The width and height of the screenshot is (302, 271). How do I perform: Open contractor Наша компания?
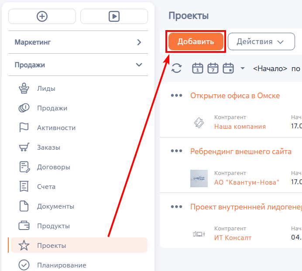(240, 127)
